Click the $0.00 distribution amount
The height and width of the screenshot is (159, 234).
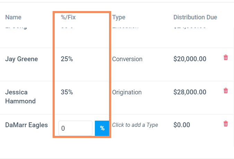[x=182, y=125]
